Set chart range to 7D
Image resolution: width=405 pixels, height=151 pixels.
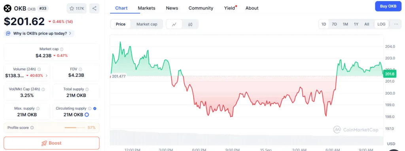[x=334, y=24]
